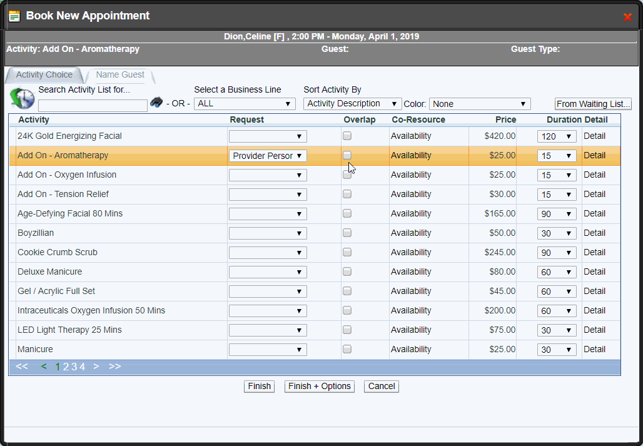Toggle Overlap for Intraceuticals Oxygen Infusion 50 Mins
This screenshot has height=446, width=643.
(347, 310)
